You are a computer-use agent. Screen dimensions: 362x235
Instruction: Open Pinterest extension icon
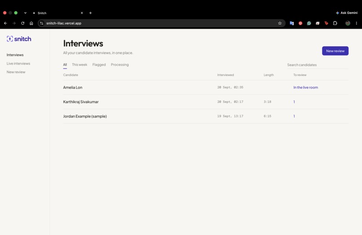click(x=300, y=23)
